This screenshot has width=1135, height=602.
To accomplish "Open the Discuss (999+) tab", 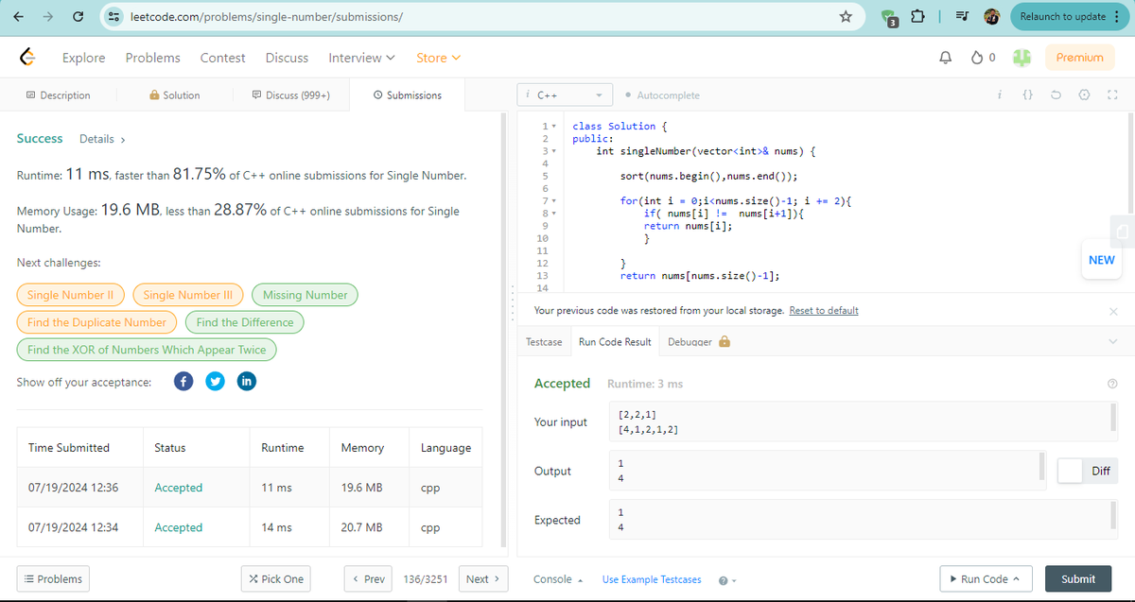I will [290, 95].
